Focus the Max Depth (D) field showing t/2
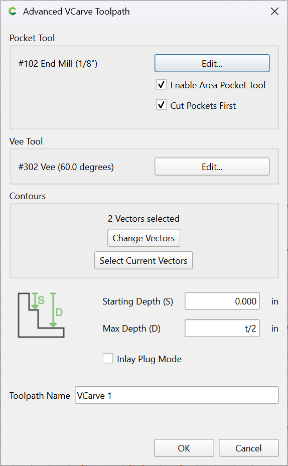288x466 pixels. point(222,328)
